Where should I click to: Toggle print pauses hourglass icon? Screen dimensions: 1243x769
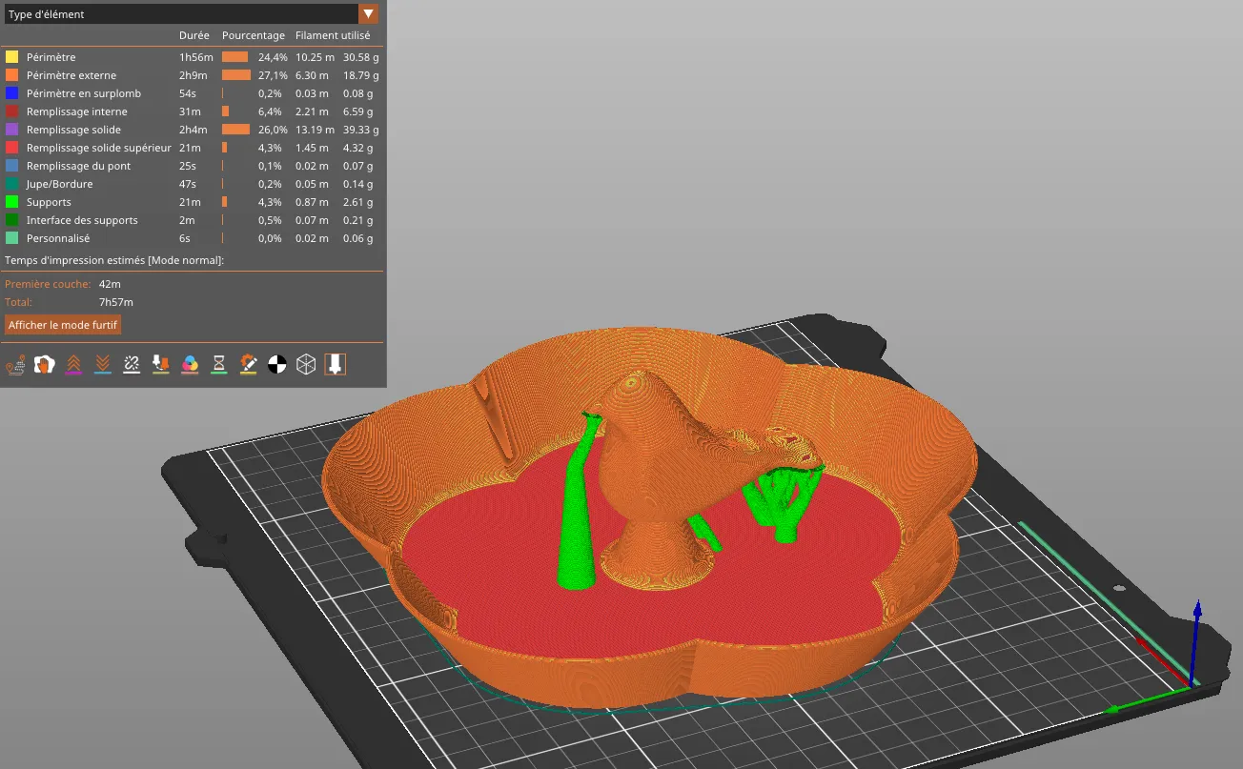tap(219, 364)
